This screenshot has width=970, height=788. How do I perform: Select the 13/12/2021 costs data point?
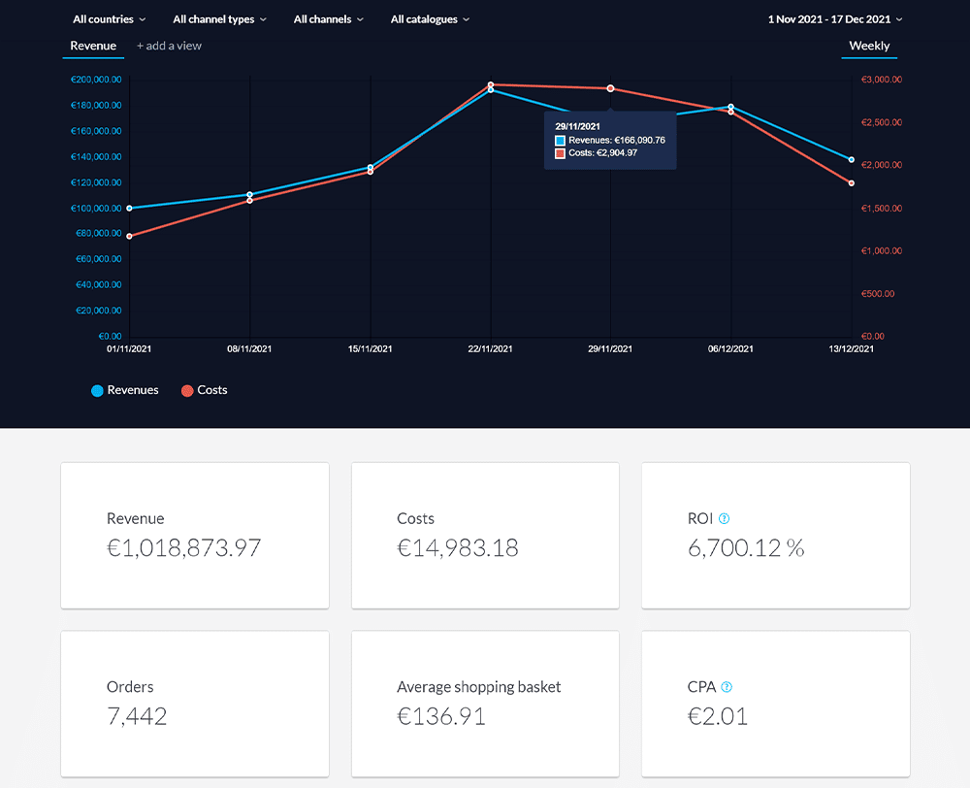point(852,183)
